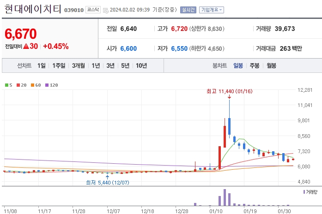
Task: Click the high price value 6,720
Action: 179,29
